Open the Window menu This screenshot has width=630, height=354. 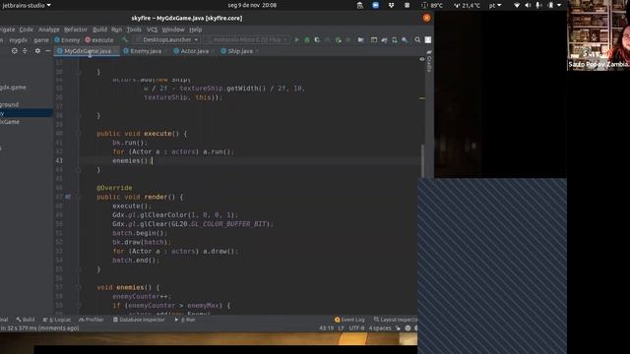[173, 29]
